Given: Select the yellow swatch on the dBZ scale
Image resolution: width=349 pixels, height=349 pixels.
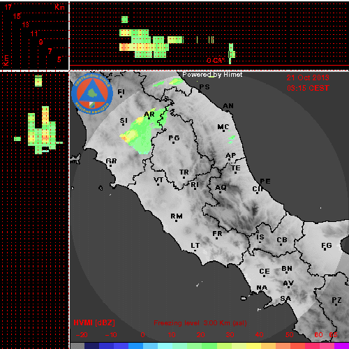Looking at the screenshot, I should [x=253, y=346].
